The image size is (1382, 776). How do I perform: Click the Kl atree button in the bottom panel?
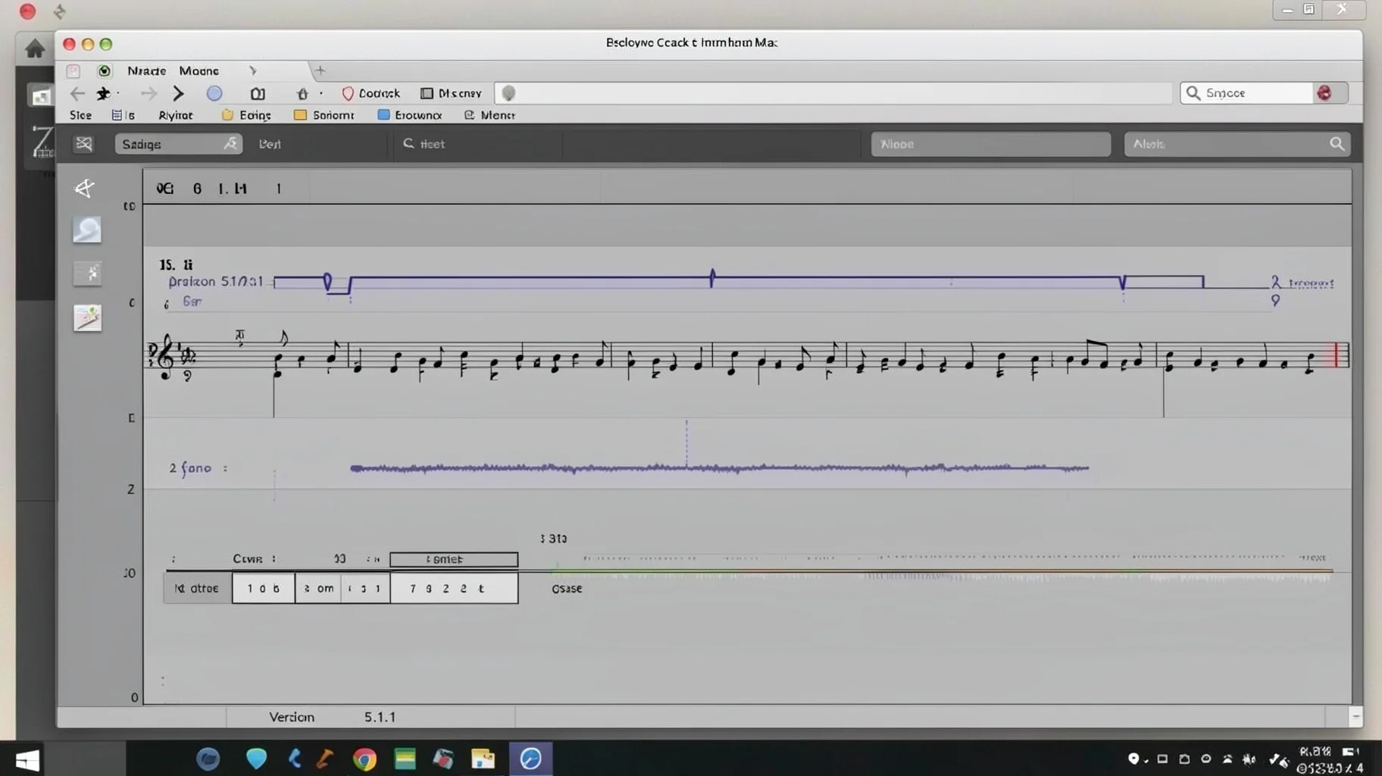[197, 588]
